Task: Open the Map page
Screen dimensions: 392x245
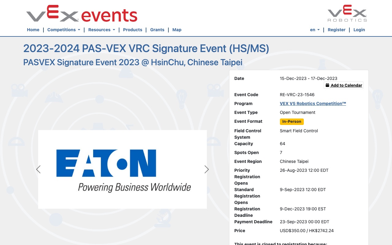Action: click(177, 30)
